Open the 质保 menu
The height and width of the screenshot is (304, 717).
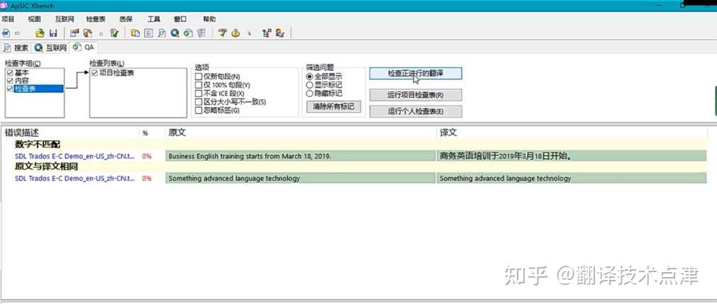coord(126,19)
